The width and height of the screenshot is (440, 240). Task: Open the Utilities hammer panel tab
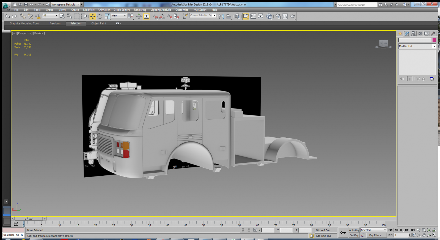coord(433,34)
